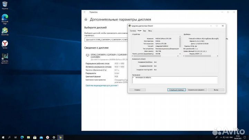This screenshot has width=249, height=140.
Task: Open Yandex browser desktop shortcut
Action: tap(5, 45)
